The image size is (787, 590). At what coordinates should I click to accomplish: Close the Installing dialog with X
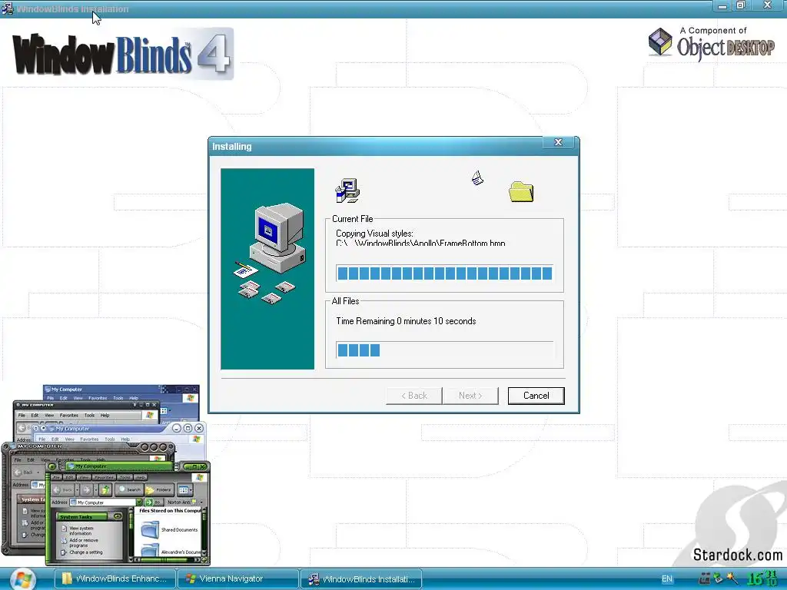click(x=558, y=142)
